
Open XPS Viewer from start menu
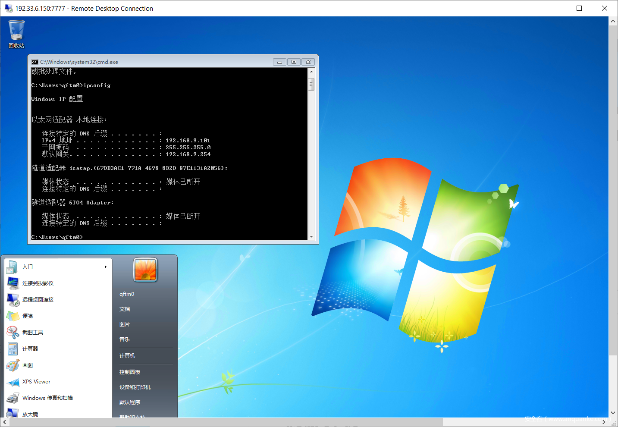[36, 382]
